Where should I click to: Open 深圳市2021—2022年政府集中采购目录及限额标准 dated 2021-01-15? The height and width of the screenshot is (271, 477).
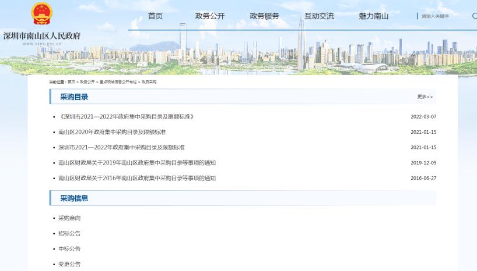(121, 148)
